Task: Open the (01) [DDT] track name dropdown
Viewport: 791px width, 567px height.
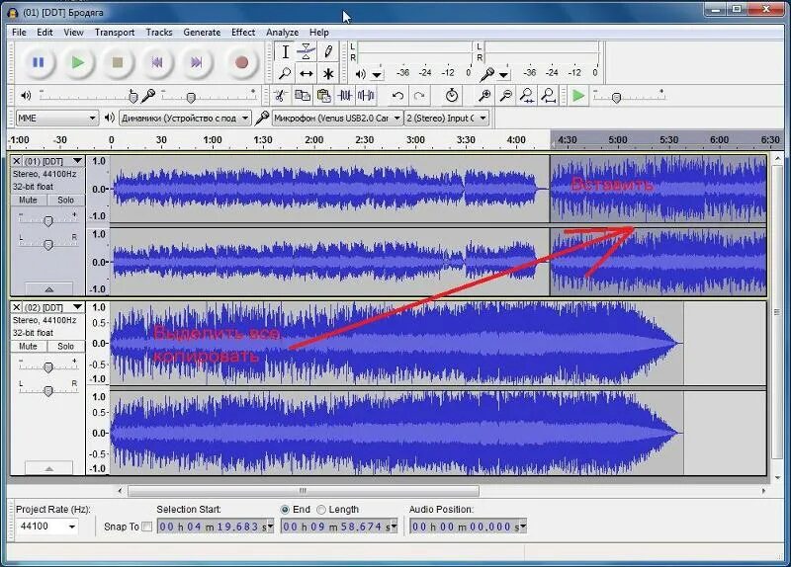Action: click(77, 161)
